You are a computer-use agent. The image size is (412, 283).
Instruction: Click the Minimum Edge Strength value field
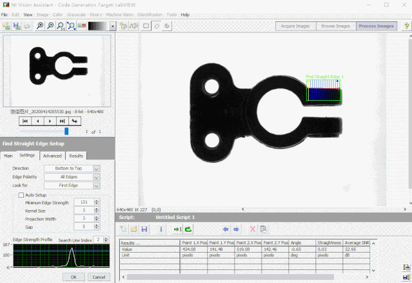tap(84, 202)
